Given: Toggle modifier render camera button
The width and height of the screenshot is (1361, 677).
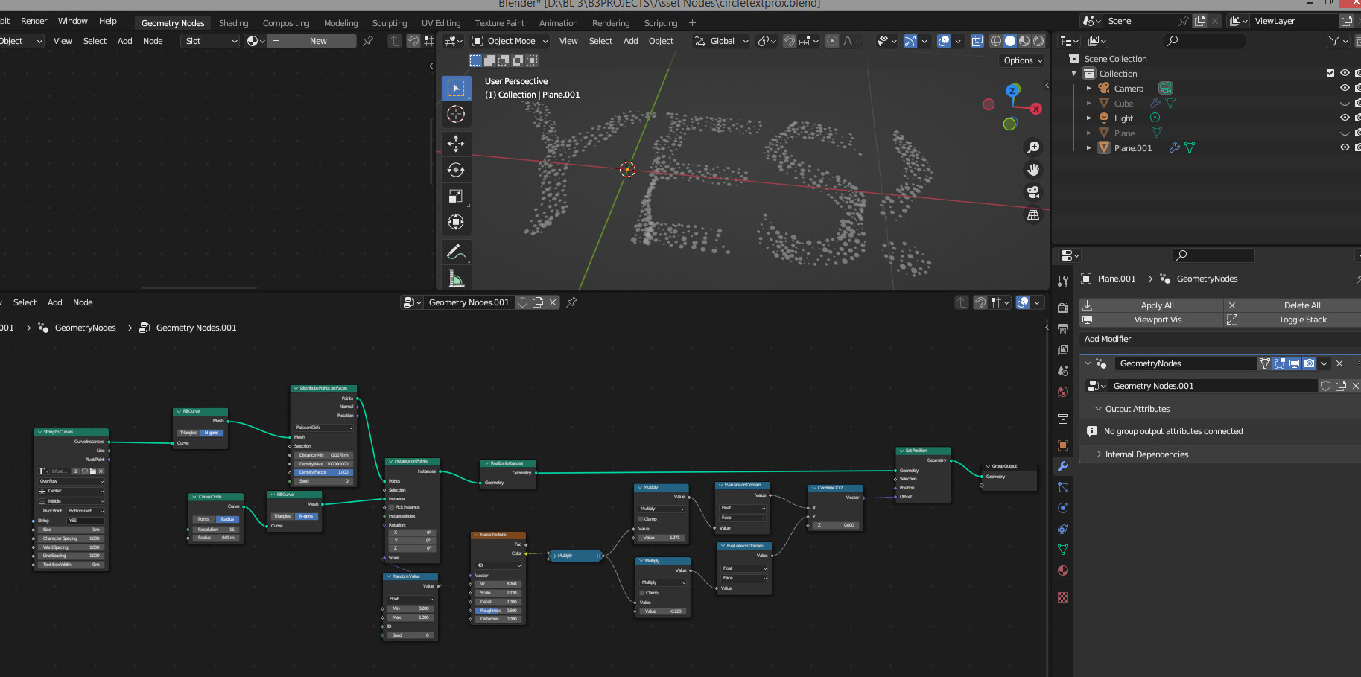Looking at the screenshot, I should point(1309,363).
